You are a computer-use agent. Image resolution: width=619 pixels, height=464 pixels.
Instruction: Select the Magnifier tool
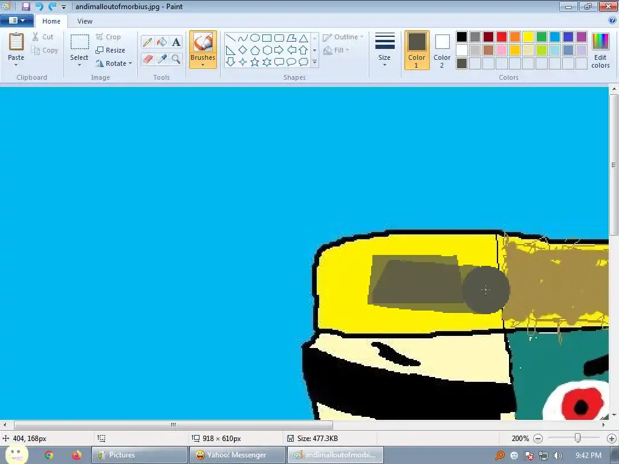[176, 59]
